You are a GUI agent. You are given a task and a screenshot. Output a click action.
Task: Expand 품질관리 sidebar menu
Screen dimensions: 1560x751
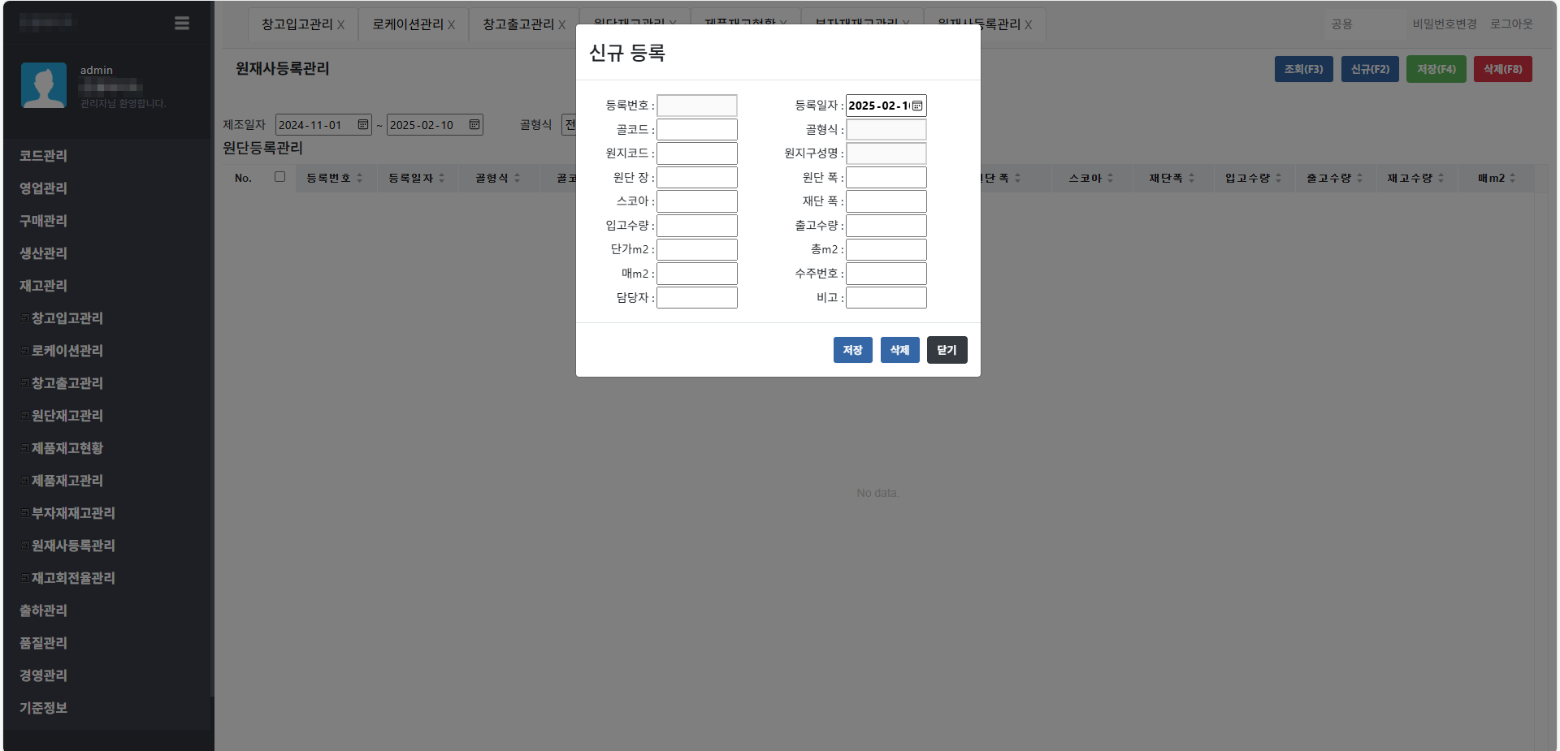point(44,643)
